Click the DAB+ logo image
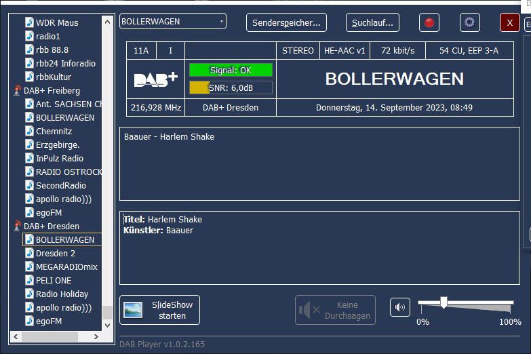This screenshot has height=354, width=531. pos(156,79)
